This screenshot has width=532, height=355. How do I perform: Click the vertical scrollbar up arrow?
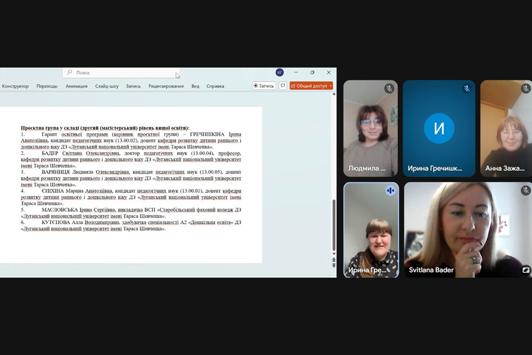coord(334,94)
